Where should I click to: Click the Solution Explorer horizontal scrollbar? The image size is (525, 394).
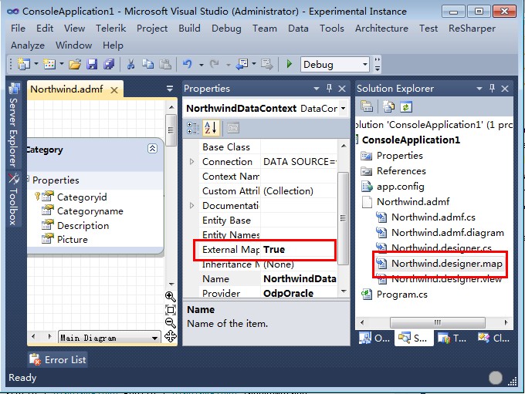point(437,322)
